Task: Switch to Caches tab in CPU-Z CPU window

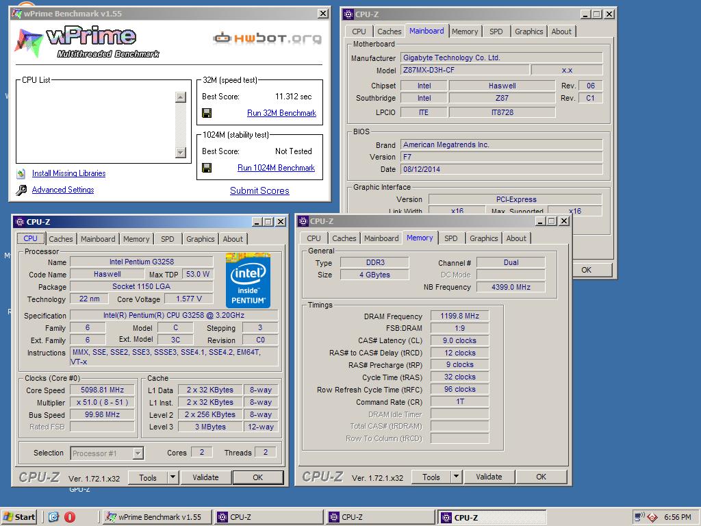Action: (x=61, y=239)
